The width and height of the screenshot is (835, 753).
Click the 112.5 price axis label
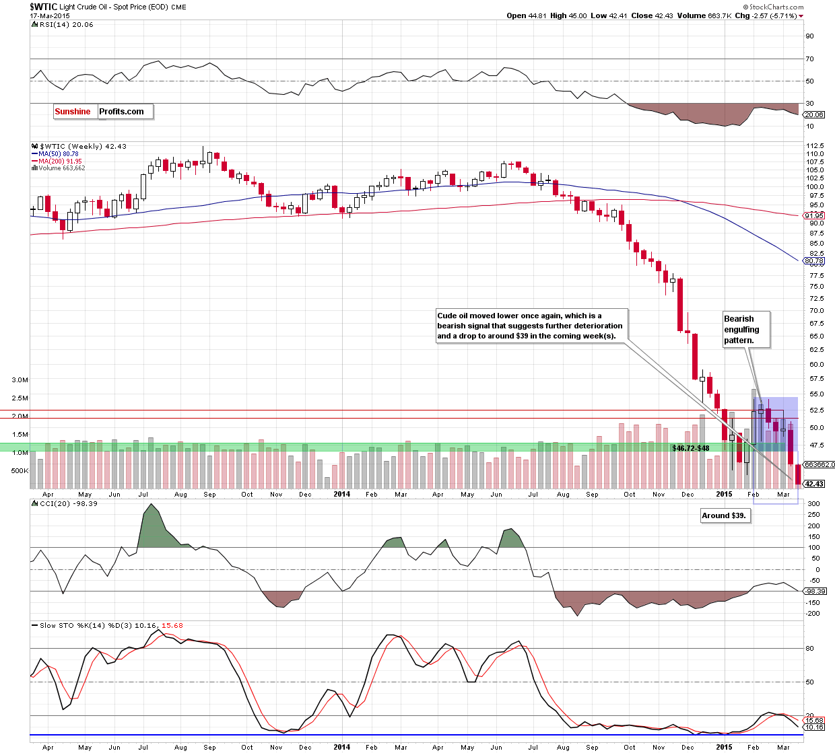tap(815, 145)
